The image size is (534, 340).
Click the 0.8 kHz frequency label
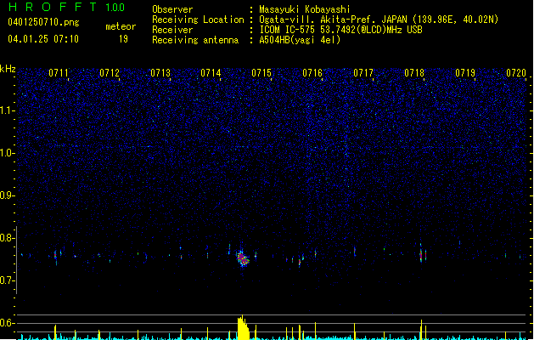click(x=8, y=238)
